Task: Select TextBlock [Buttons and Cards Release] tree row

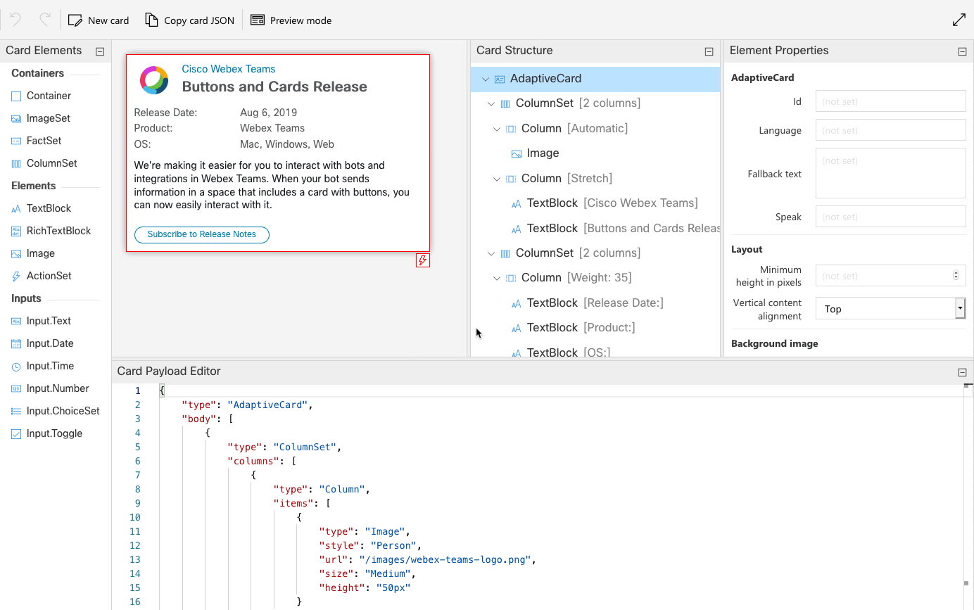Action: [595, 229]
